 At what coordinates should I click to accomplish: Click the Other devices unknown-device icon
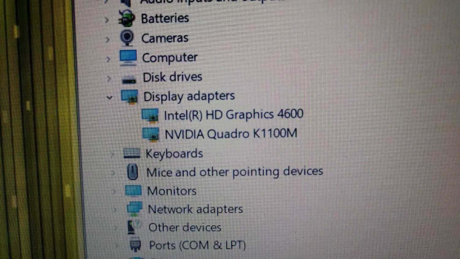coord(134,227)
